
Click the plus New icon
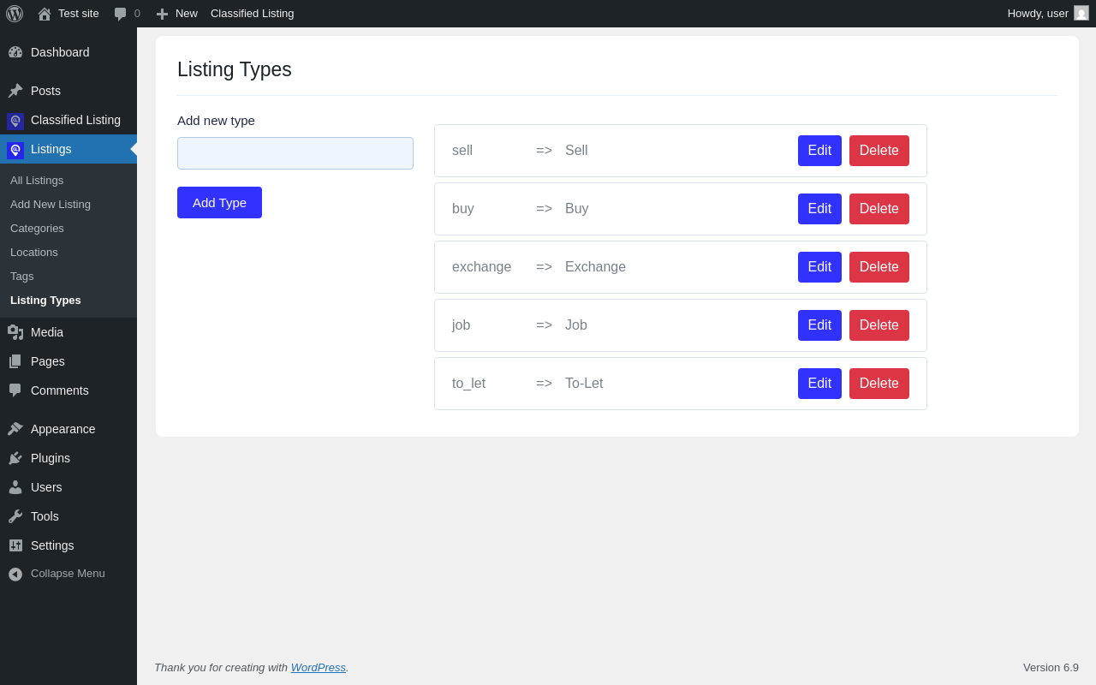162,14
